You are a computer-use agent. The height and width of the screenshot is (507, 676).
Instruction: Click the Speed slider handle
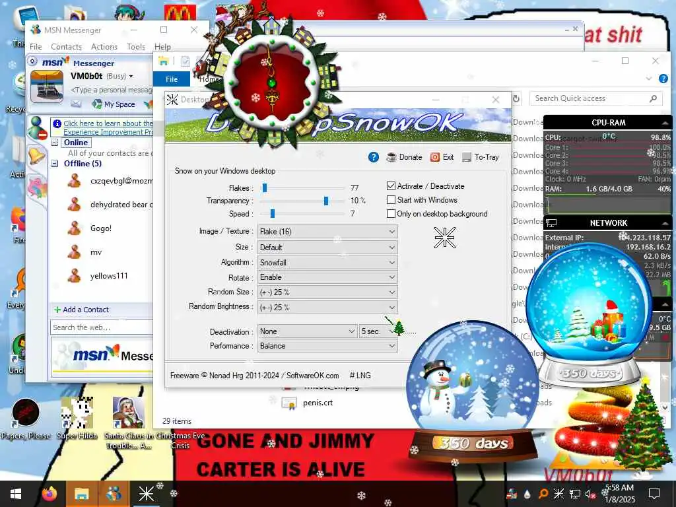pos(273,213)
